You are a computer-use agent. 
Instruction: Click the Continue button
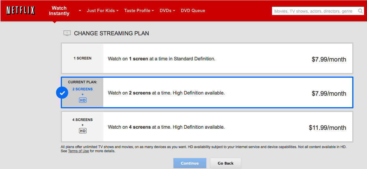[190, 163]
